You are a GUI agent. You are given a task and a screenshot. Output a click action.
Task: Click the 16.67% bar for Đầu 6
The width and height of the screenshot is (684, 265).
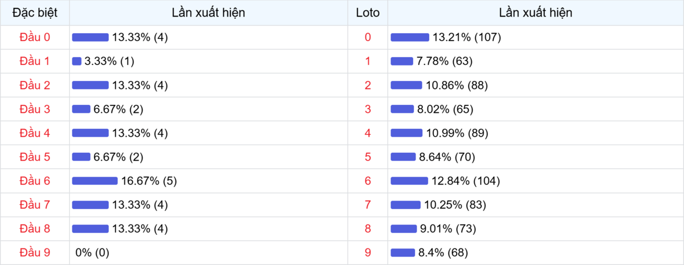click(x=95, y=181)
